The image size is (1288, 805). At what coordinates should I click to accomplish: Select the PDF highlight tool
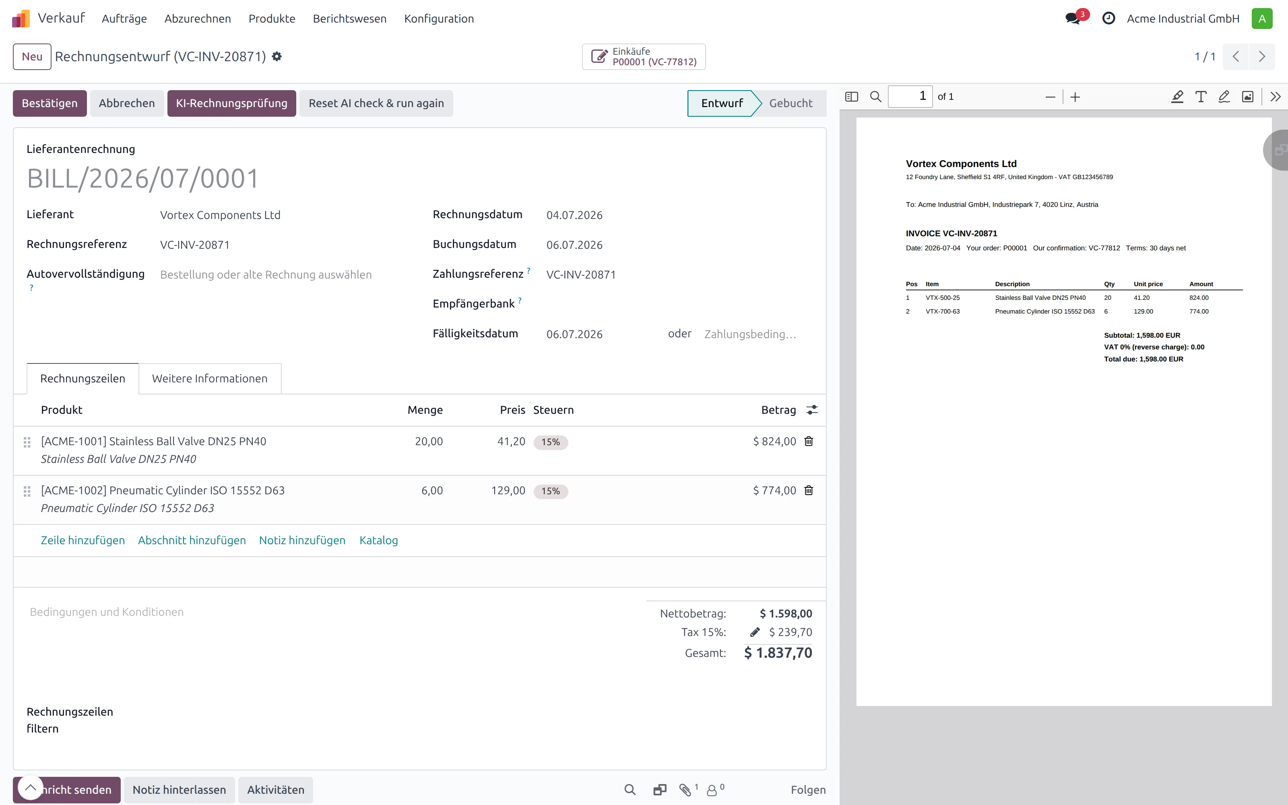(1177, 96)
